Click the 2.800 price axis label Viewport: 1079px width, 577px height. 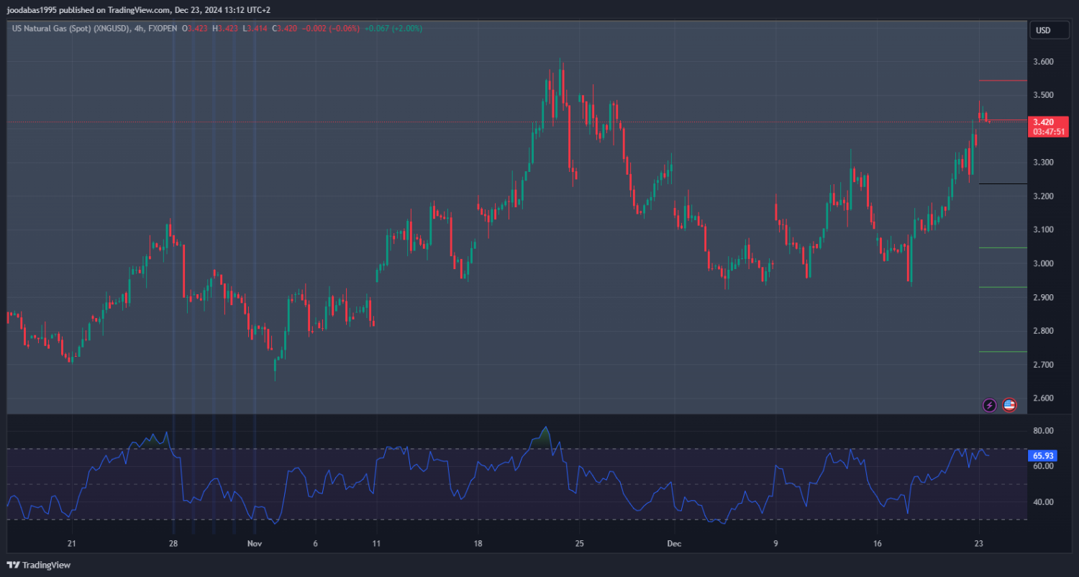(x=1043, y=331)
